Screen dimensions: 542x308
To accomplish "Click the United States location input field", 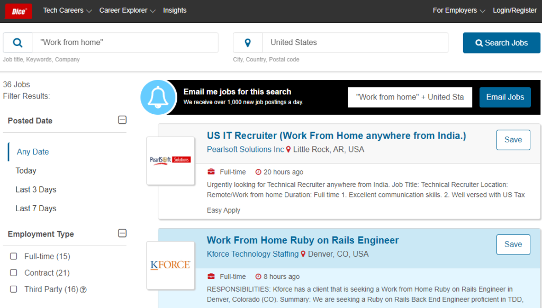I will tap(355, 43).
